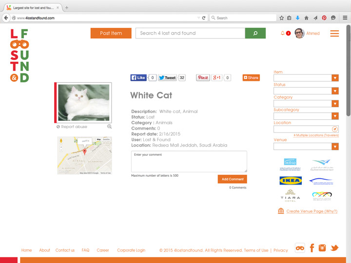
Task: Click the IKEA venue logo
Action: pyautogui.click(x=291, y=181)
